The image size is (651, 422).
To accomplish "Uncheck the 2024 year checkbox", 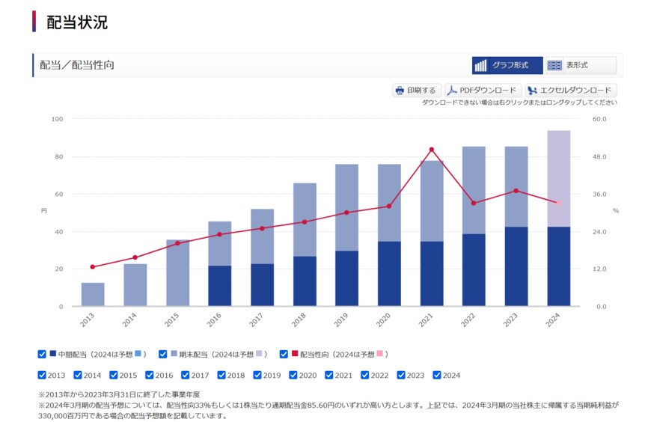I will click(x=437, y=376).
